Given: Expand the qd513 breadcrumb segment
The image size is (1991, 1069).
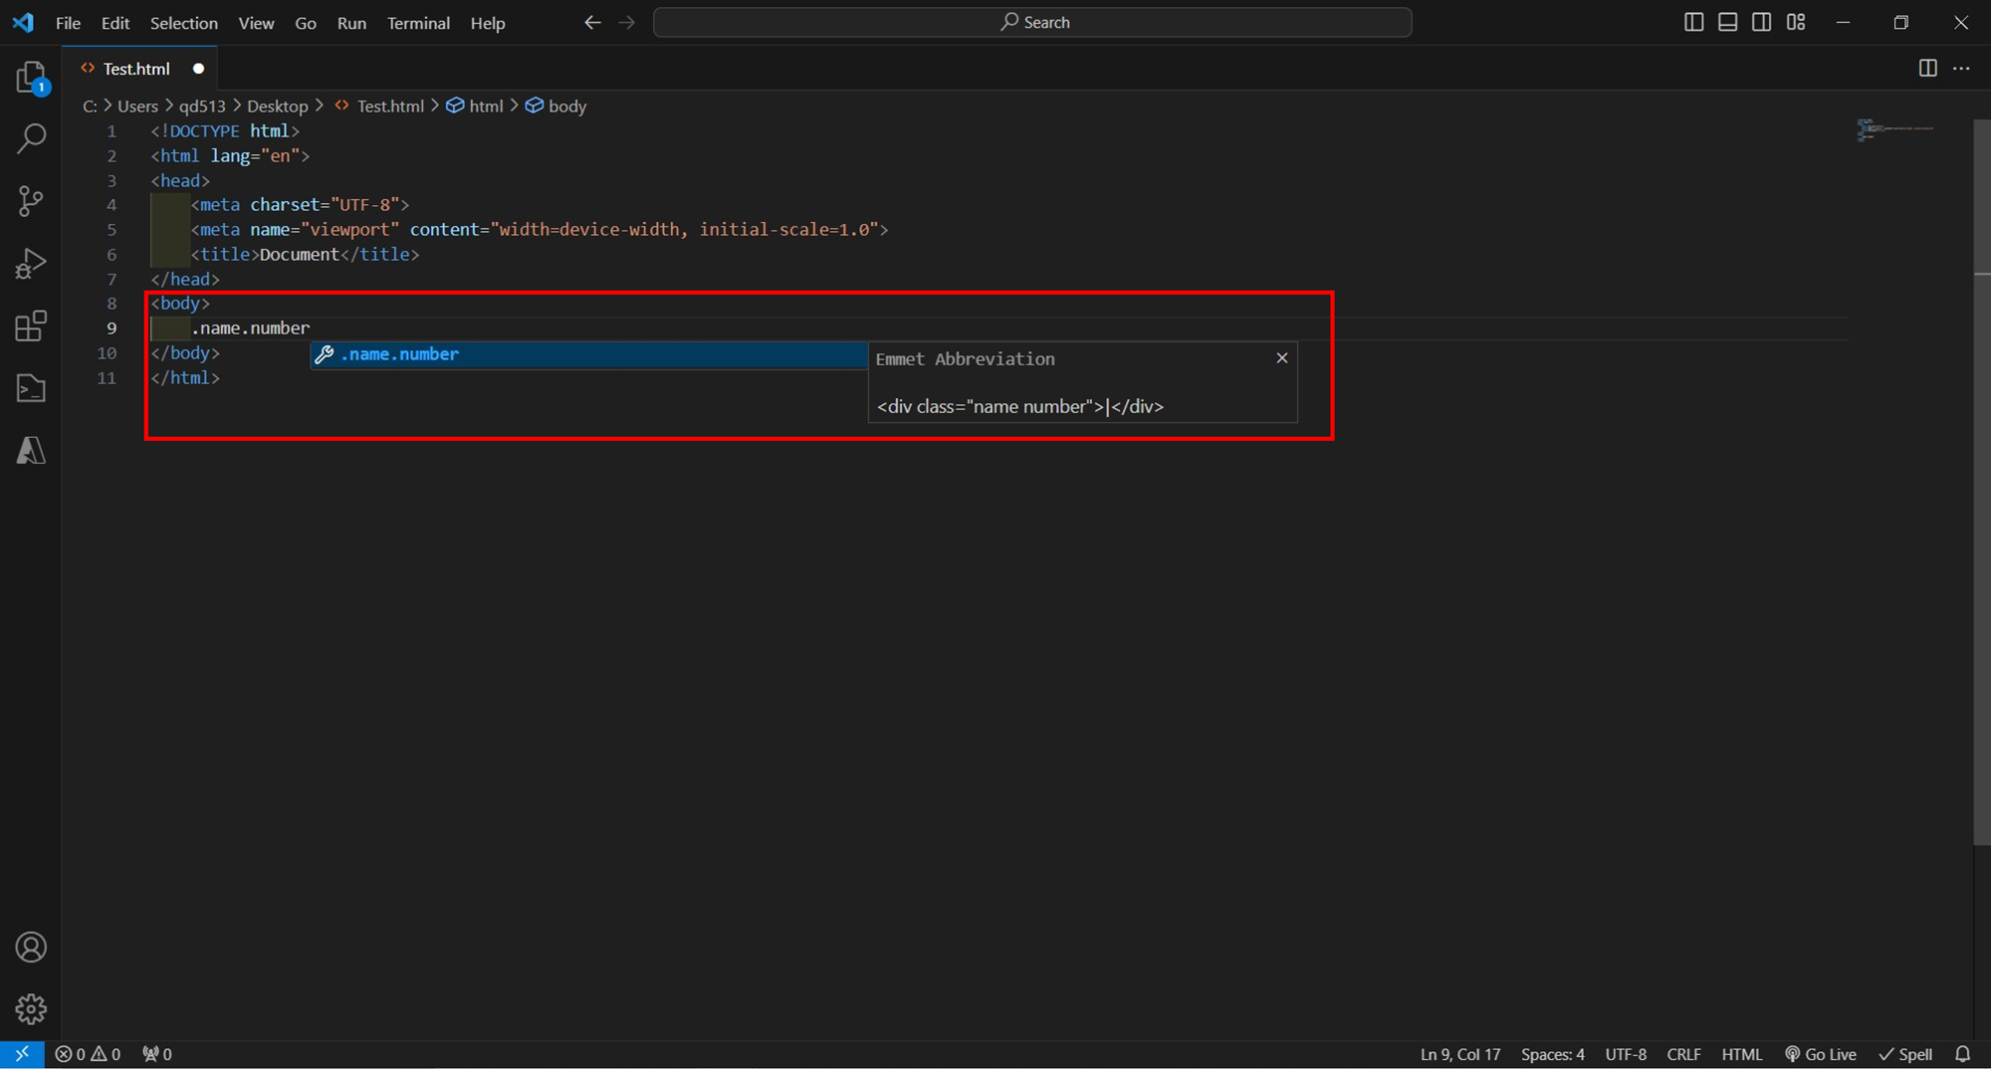Looking at the screenshot, I should [202, 106].
